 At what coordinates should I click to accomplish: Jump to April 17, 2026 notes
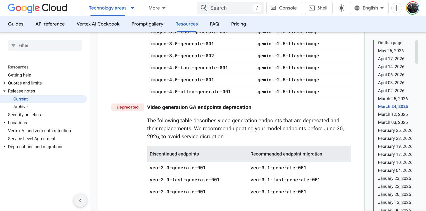[x=391, y=59]
